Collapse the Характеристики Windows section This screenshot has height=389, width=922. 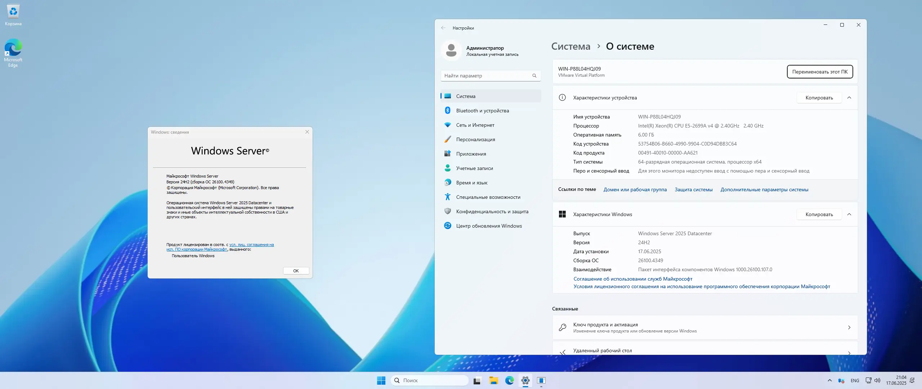click(850, 214)
